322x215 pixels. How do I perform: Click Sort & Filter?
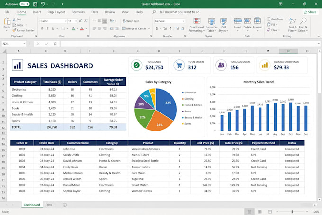click(x=293, y=25)
